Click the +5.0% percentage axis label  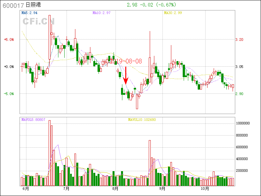coord(9,40)
